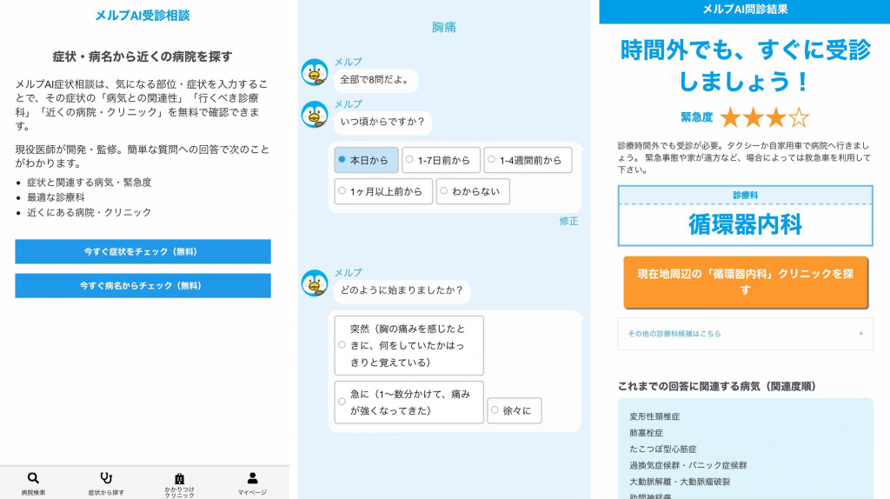Select the 本日から radio option
Image resolution: width=890 pixels, height=499 pixels.
(x=367, y=160)
